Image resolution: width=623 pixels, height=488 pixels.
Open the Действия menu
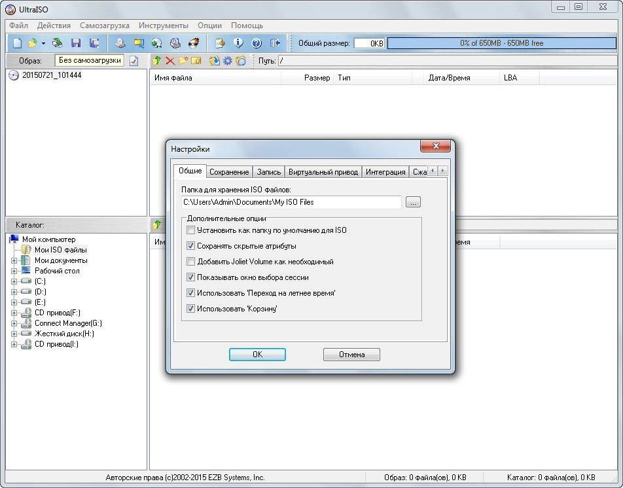click(x=54, y=26)
